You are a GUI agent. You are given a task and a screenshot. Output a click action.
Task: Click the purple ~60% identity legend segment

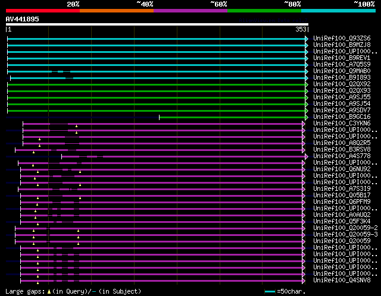click(x=190, y=11)
